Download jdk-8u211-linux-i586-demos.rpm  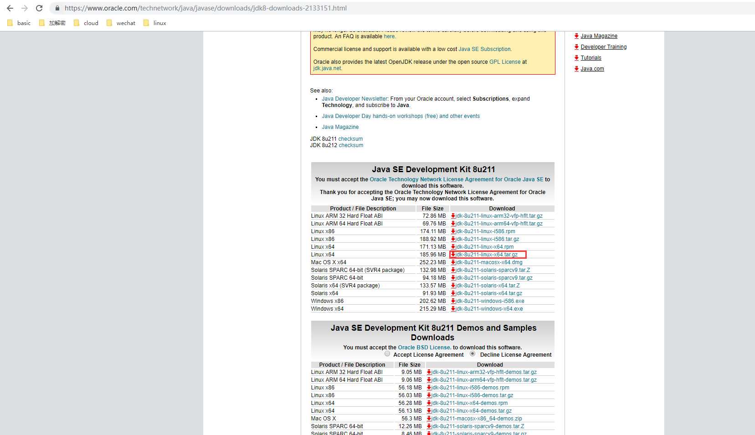click(x=471, y=388)
